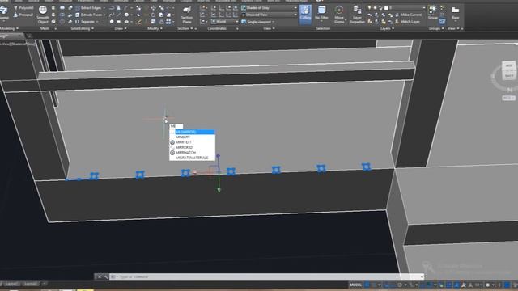Select the Line tool in Draw panel
This screenshot has width=518, height=291.
(x=119, y=15)
